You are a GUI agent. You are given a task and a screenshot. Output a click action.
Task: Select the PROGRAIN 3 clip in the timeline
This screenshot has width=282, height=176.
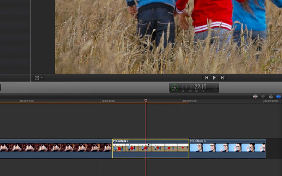(x=227, y=149)
